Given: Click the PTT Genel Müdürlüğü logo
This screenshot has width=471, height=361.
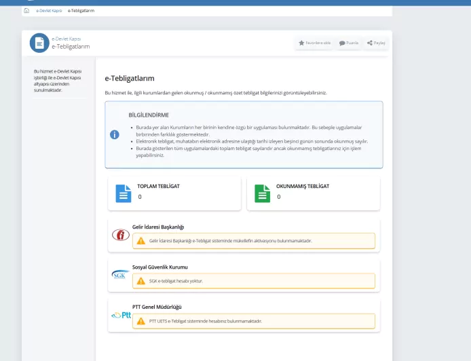Looking at the screenshot, I should (120, 315).
